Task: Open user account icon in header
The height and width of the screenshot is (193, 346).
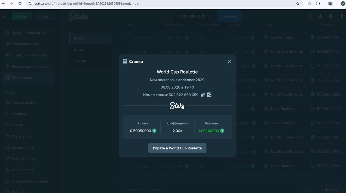Action: [320, 16]
